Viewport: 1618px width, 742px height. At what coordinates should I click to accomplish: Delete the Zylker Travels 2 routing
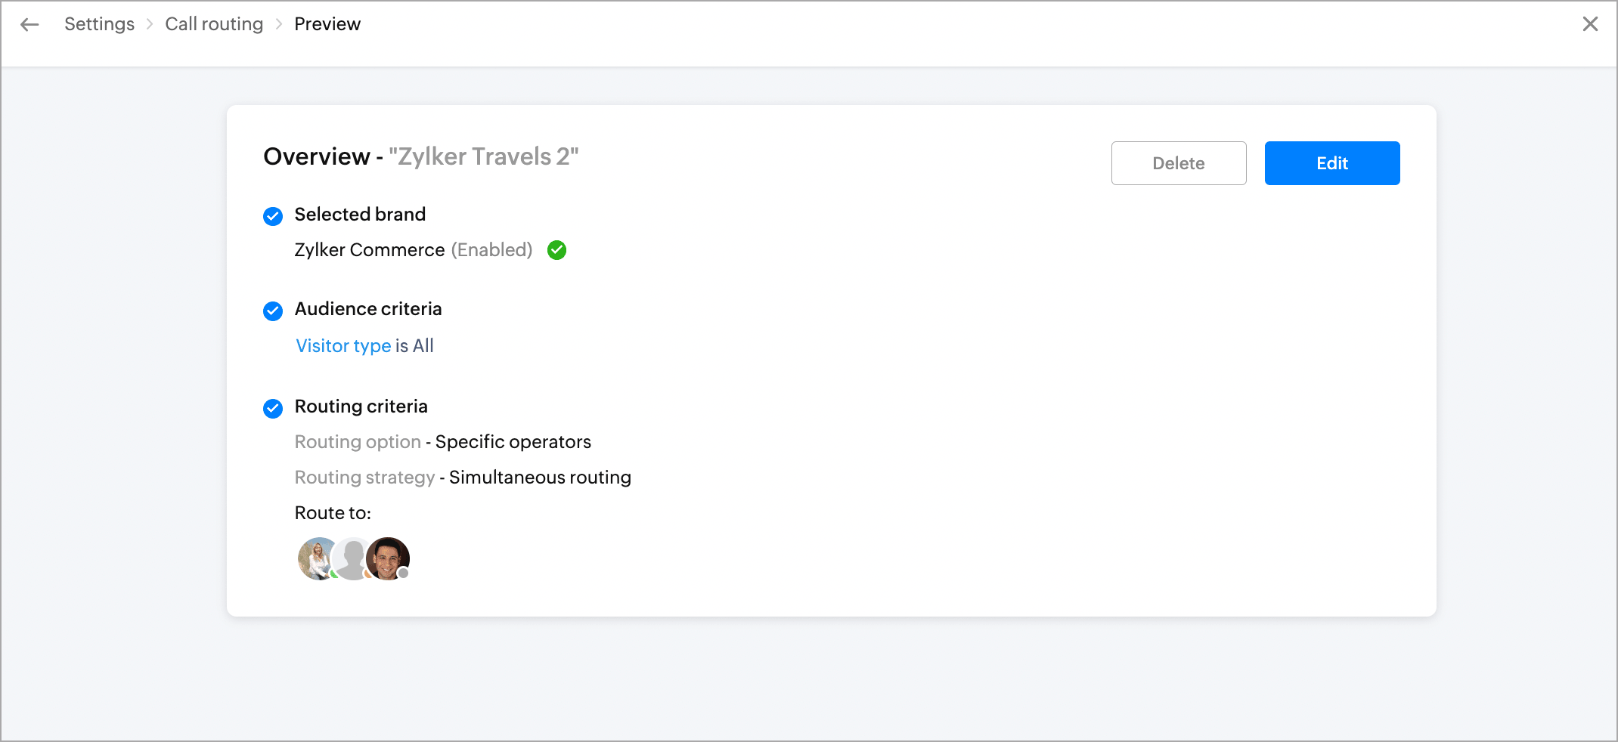coord(1179,163)
